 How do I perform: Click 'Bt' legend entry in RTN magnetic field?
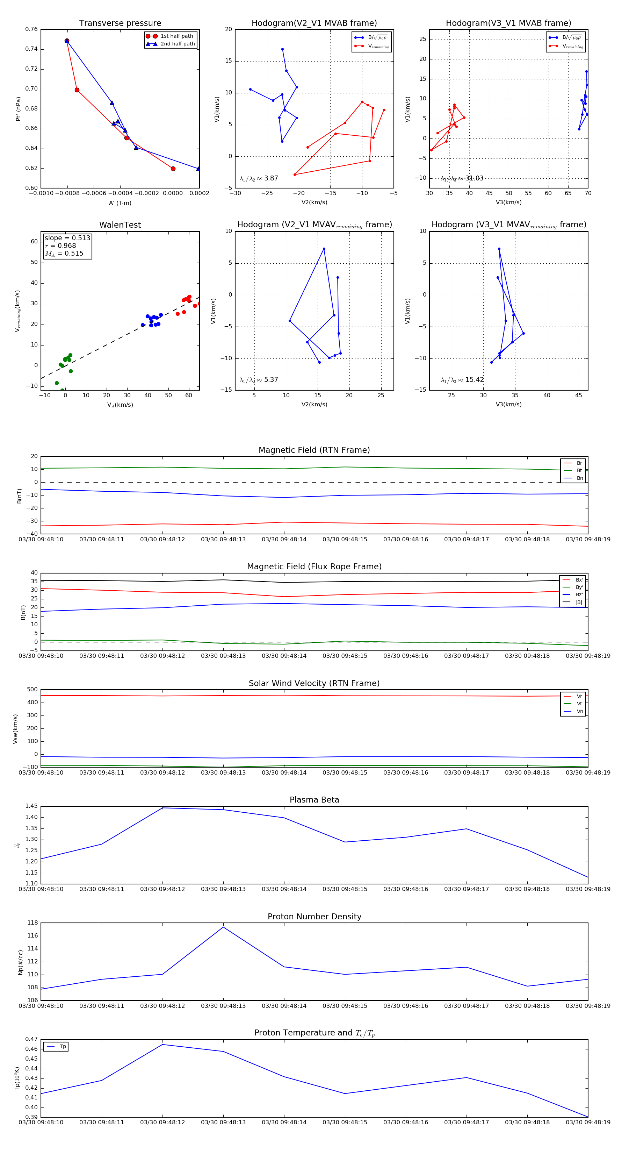tap(573, 470)
